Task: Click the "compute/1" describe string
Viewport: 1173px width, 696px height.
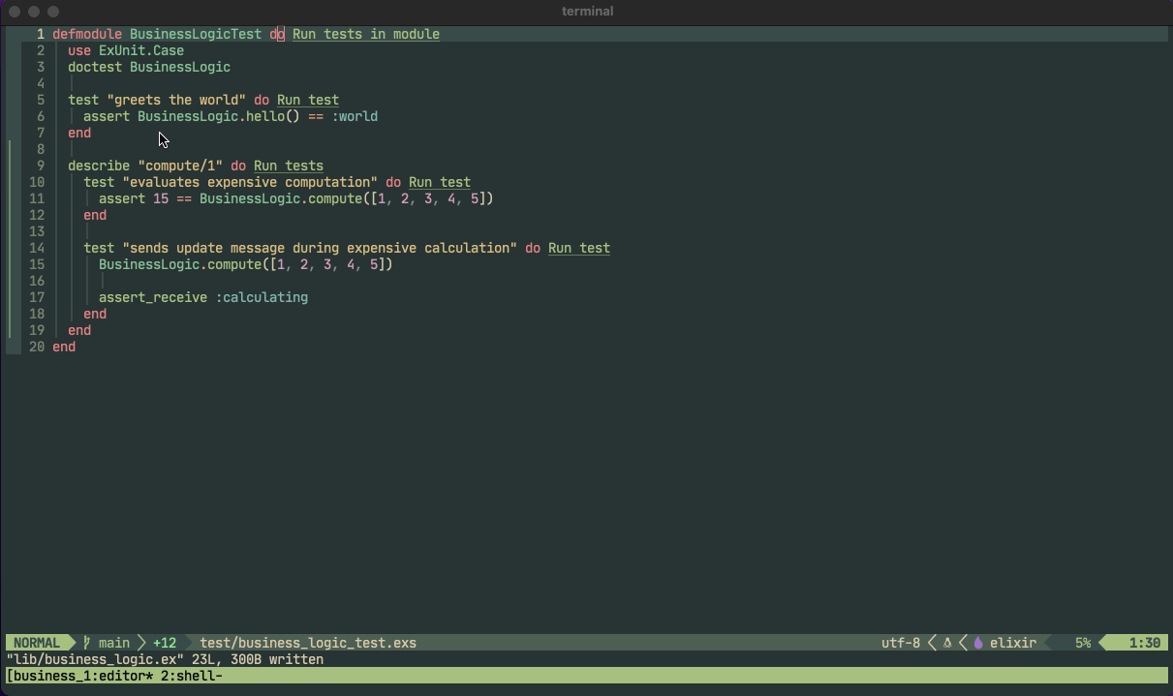Action: pyautogui.click(x=180, y=166)
